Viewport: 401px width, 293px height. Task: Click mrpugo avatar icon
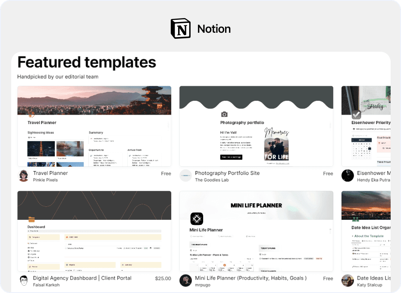tap(186, 281)
